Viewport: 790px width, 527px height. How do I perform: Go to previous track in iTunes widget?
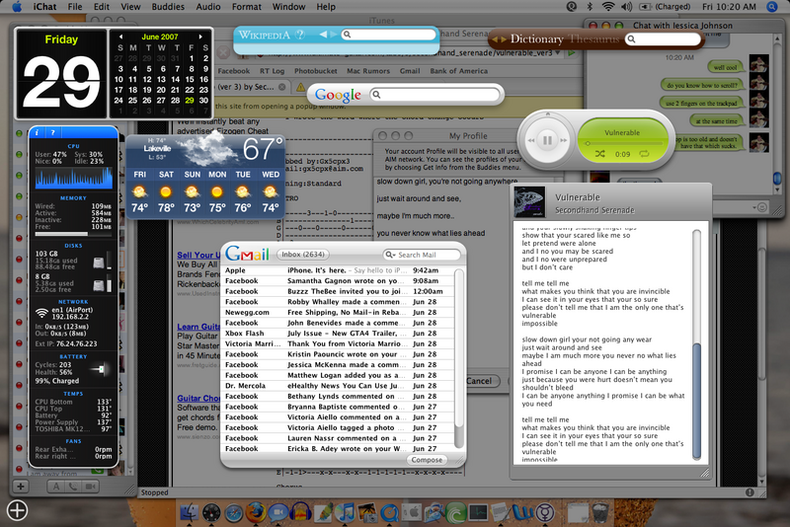point(530,140)
